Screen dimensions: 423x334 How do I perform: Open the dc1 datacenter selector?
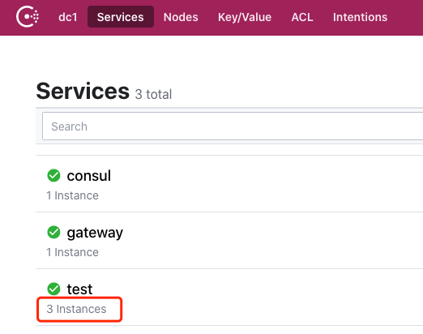pos(68,17)
